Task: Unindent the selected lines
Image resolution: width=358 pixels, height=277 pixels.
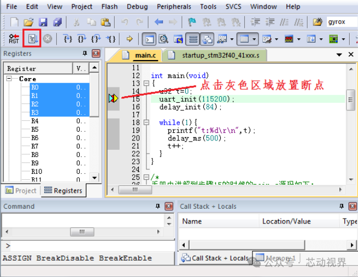Action: click(270, 22)
